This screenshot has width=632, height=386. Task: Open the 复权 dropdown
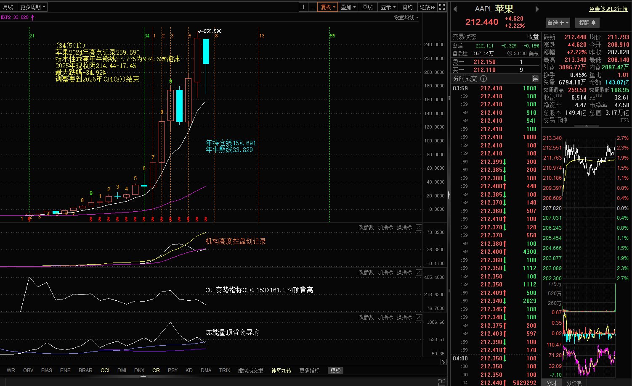point(328,7)
